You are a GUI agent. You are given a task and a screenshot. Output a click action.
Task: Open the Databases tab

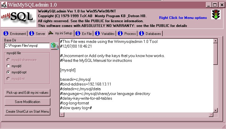(150, 33)
